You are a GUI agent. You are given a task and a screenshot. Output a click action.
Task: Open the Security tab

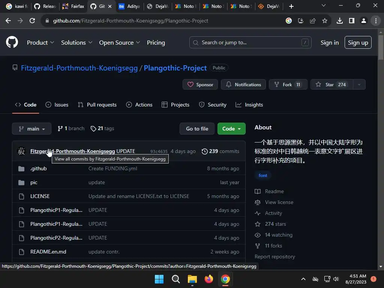[213, 105]
